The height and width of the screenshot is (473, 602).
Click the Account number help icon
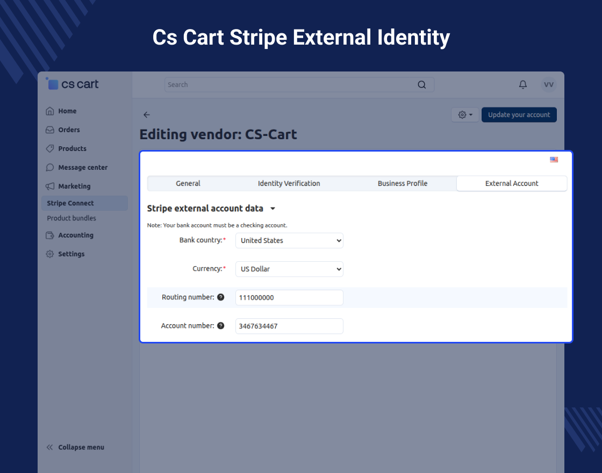(x=221, y=326)
